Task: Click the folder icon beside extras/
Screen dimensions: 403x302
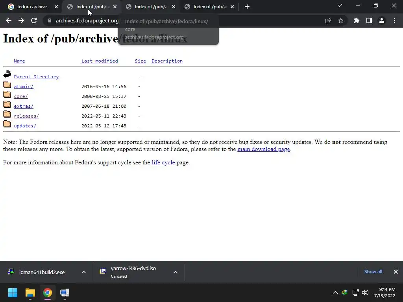Action: (7, 104)
